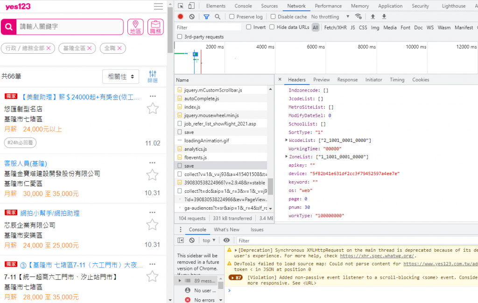Screen dimensions: 478x303
Task: Click the network Filter text field
Action: pyautogui.click(x=208, y=28)
